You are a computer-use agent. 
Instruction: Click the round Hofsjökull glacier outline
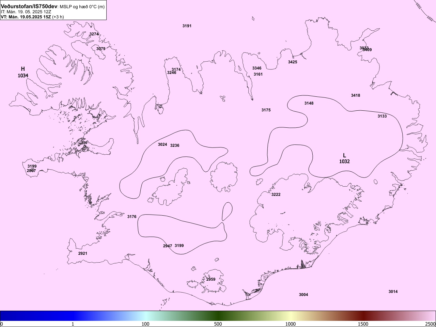pos(224,177)
